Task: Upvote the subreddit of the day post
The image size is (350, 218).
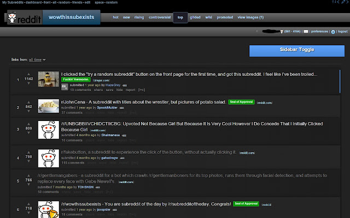Action: (x=28, y=204)
